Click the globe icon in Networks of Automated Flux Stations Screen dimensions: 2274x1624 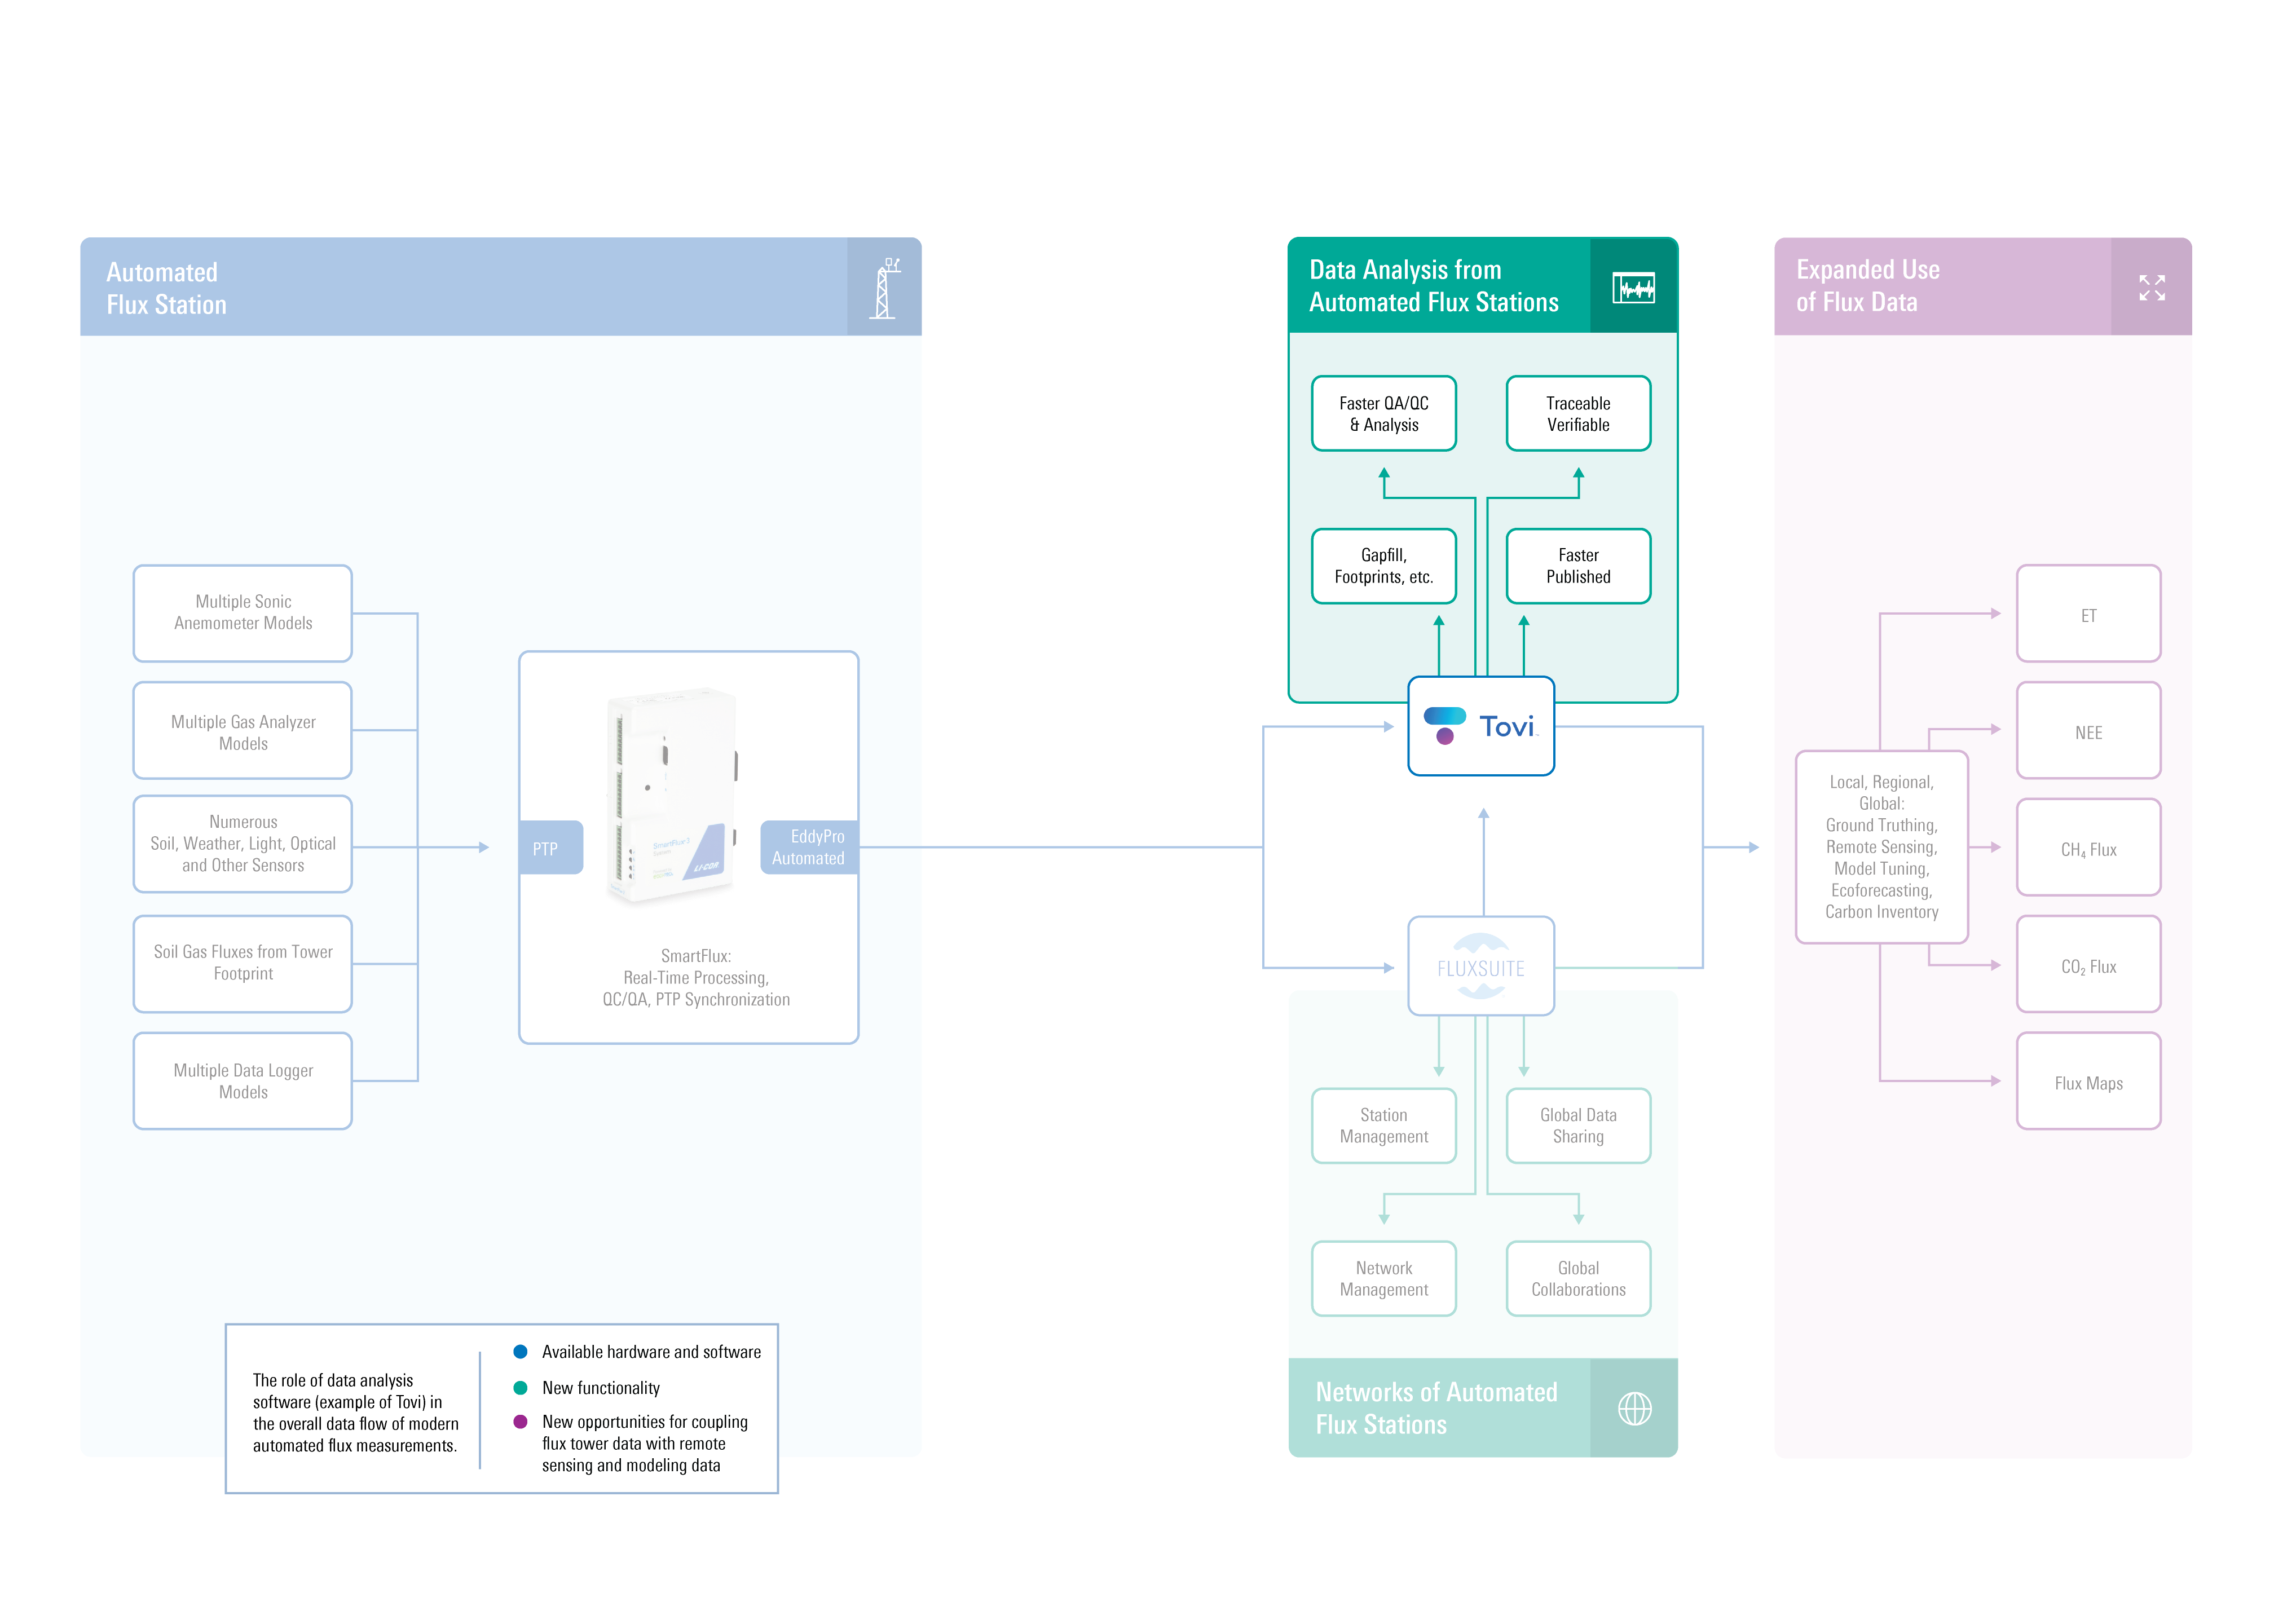pyautogui.click(x=1634, y=1408)
